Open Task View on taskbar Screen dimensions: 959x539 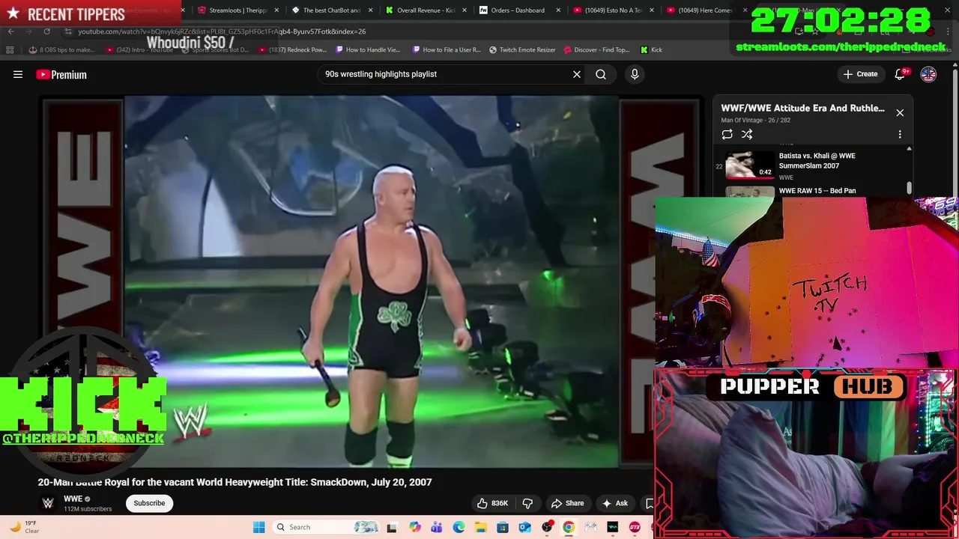[392, 527]
